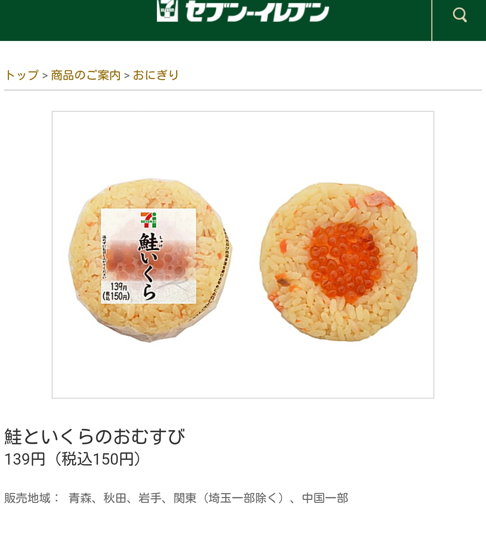Select the 139円（税込150円）price text
The width and height of the screenshot is (486, 553).
(73, 459)
